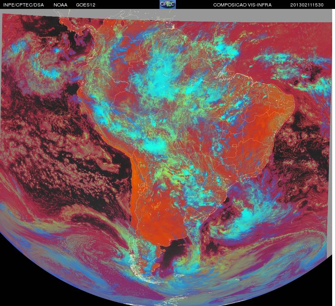Click the '201302111530' timestamp
Viewport: 335px width, 306px height.
tap(307, 5)
